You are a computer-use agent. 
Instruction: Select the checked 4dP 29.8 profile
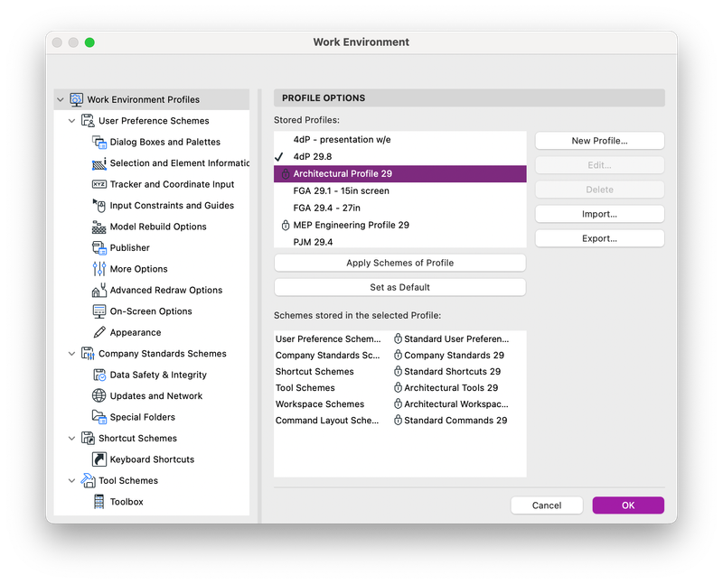pyautogui.click(x=399, y=156)
